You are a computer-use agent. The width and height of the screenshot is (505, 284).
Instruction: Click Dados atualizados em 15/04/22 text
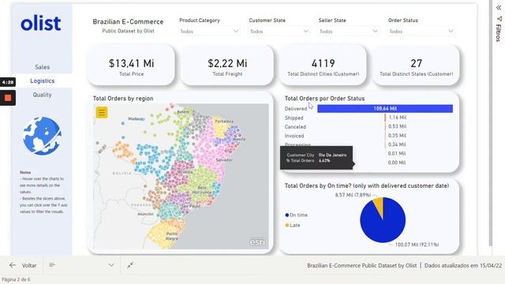463,265
